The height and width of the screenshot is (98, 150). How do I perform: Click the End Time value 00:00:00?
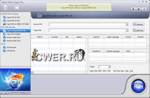point(127,71)
